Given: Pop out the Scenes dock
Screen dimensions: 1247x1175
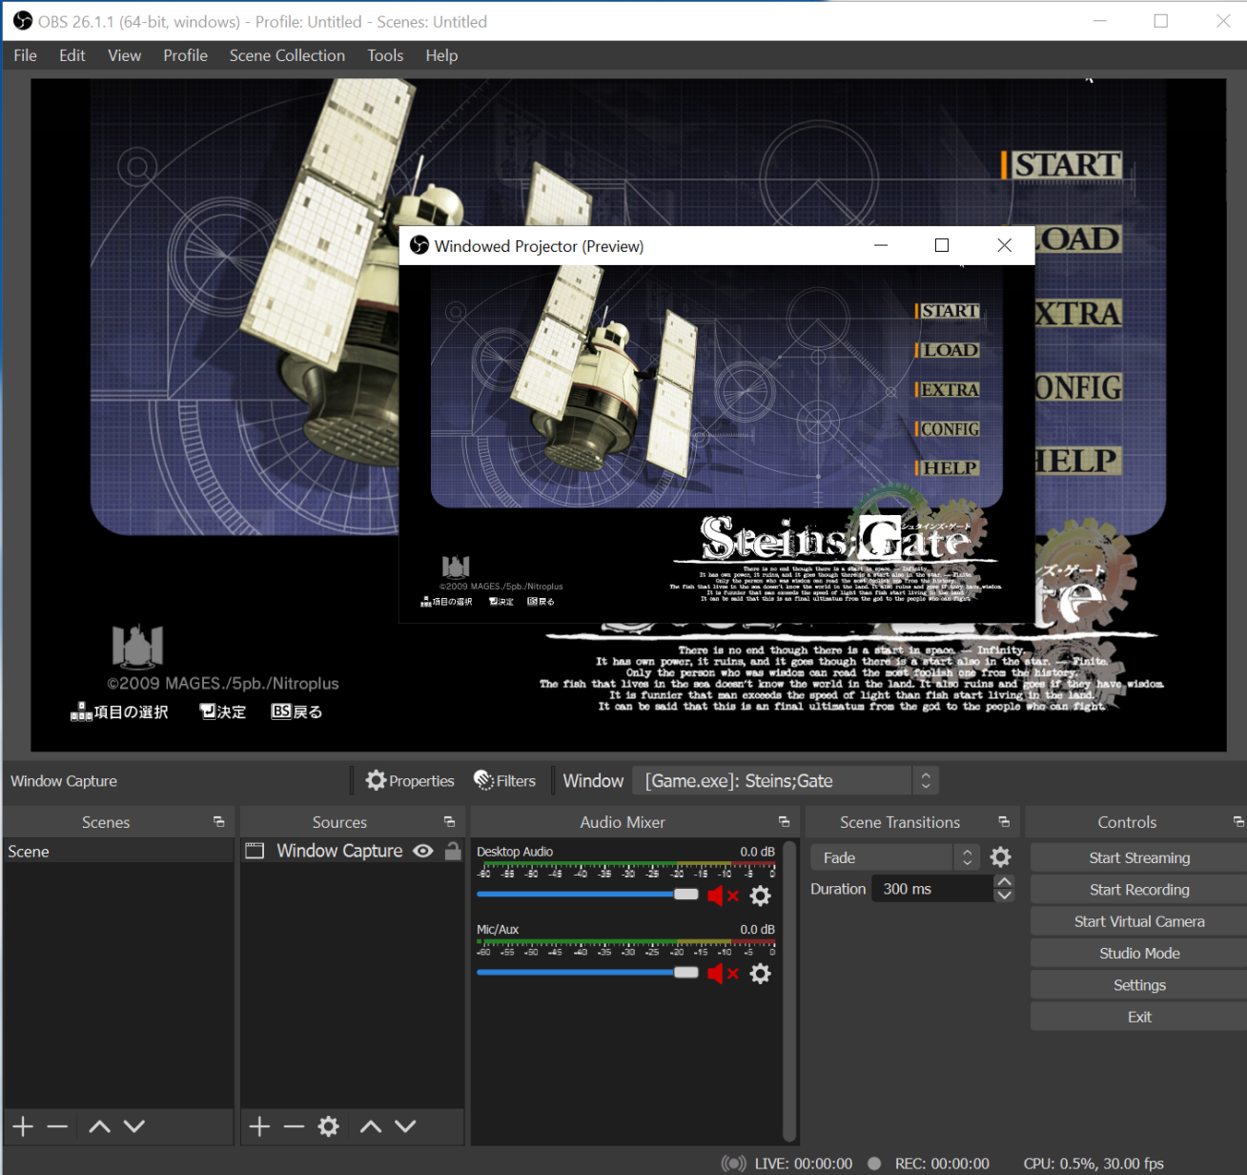Looking at the screenshot, I should [218, 822].
